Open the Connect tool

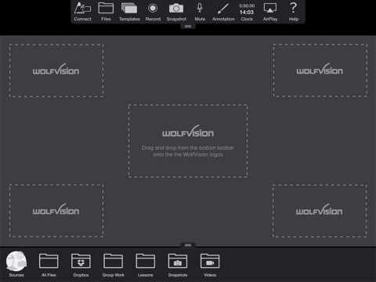click(x=82, y=12)
